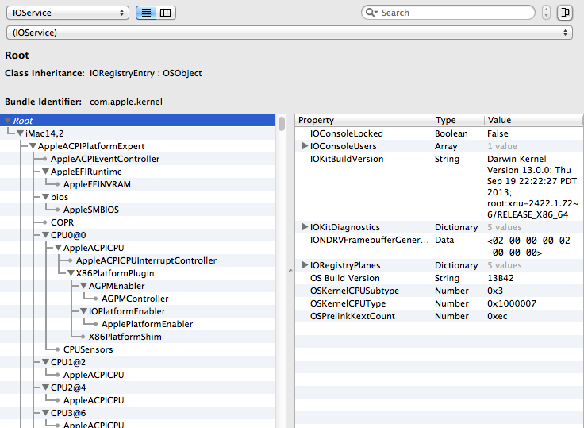
Task: Select AppleACPICPUInterruptController in the tree
Action: (x=146, y=260)
